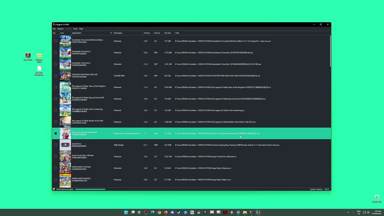Click the clock and date in the taskbar
Viewport: 384px width, 216px height.
(x=377, y=212)
